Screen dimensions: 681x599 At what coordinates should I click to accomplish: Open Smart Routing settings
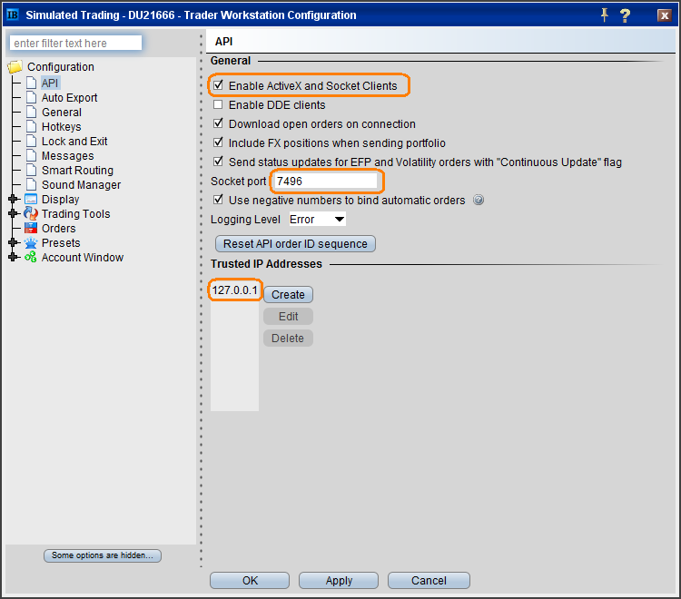point(77,170)
